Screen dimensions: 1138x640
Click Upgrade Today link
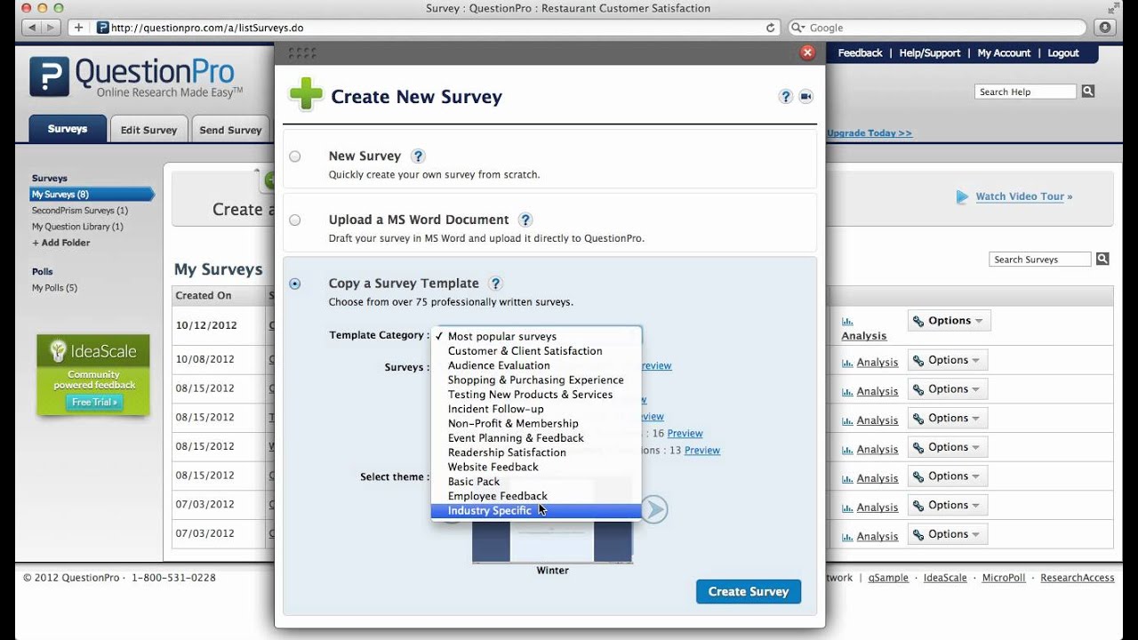point(870,133)
